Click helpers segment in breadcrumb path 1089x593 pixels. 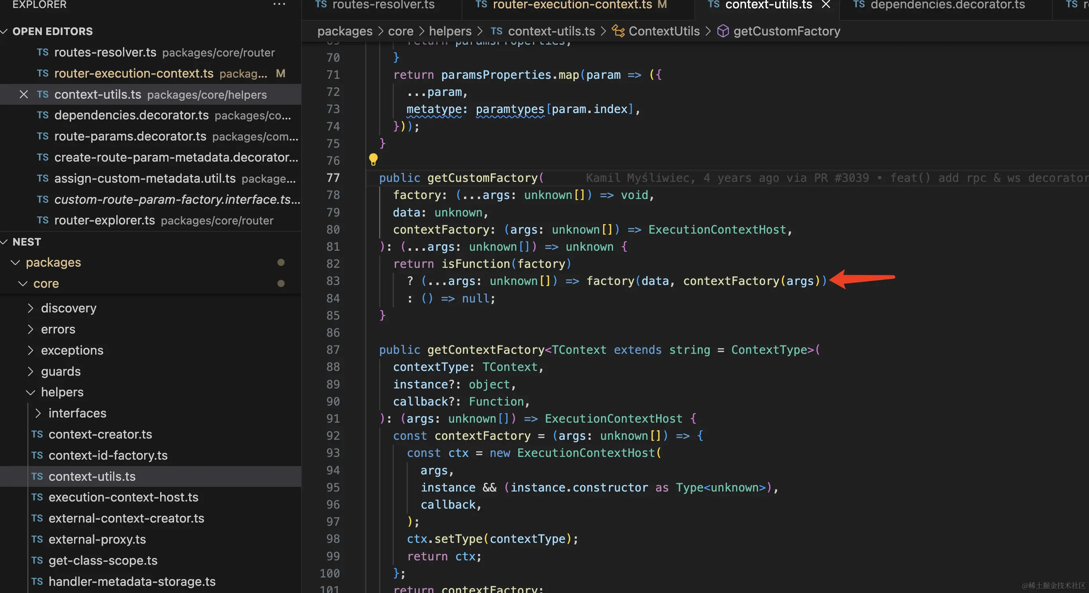[450, 31]
